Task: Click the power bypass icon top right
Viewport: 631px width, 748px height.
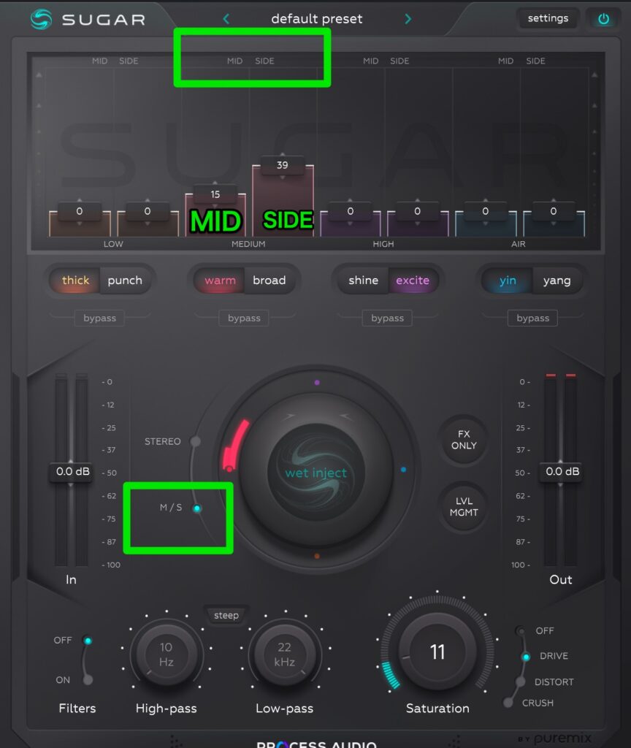Action: 603,19
